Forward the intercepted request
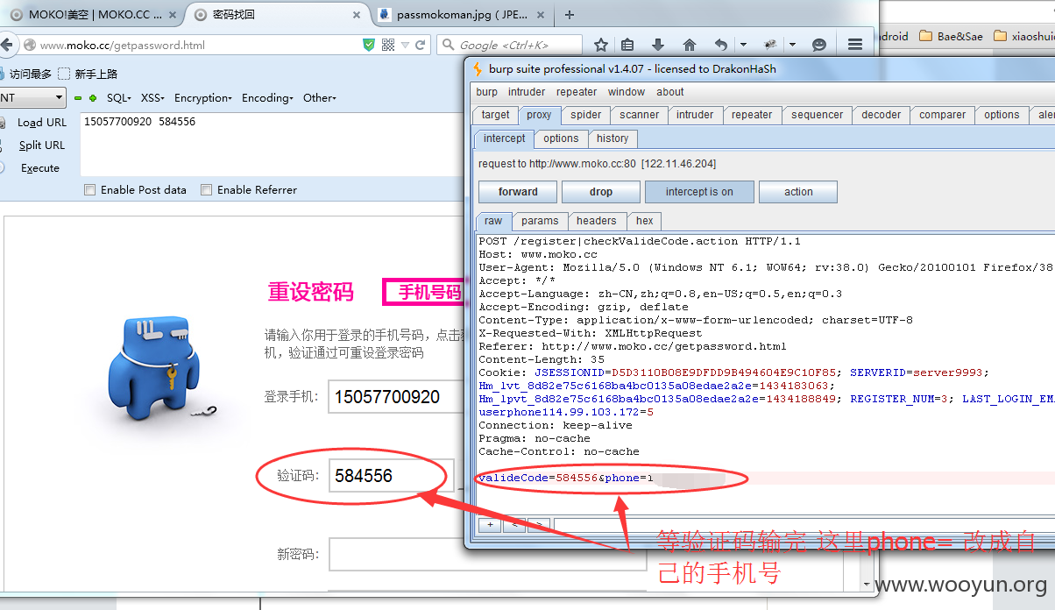Screen dimensions: 1055x610 (x=518, y=192)
